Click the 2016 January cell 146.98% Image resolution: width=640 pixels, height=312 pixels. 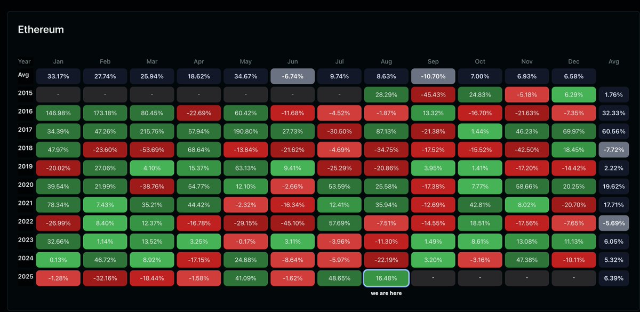coord(58,114)
